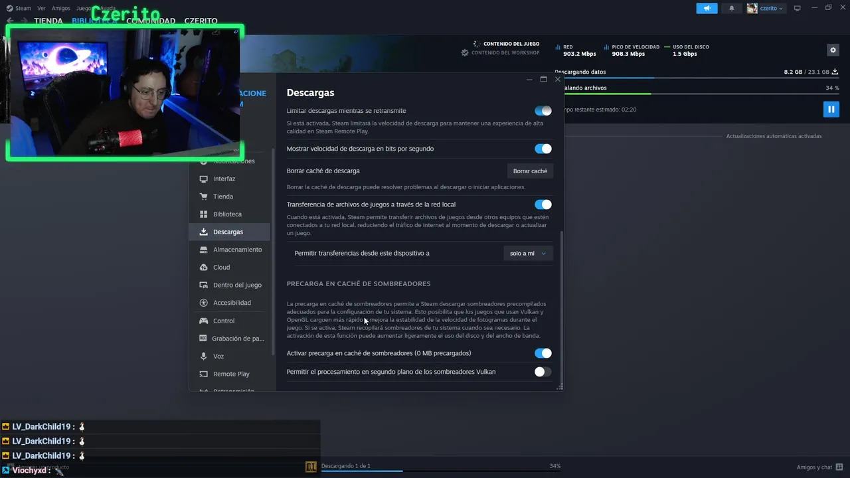Click the Cloud icon in sidebar
Image resolution: width=850 pixels, height=478 pixels.
[203, 268]
